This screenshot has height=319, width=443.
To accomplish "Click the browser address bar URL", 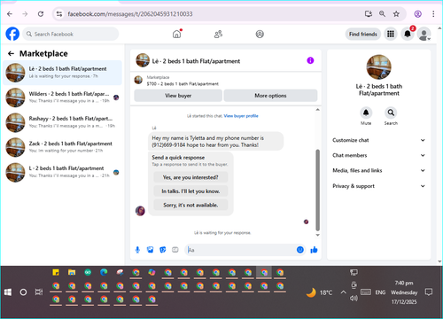I will pyautogui.click(x=130, y=14).
